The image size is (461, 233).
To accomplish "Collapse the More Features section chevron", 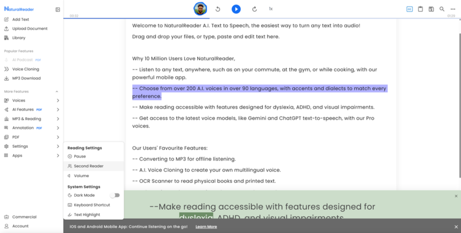I will [x=57, y=91].
